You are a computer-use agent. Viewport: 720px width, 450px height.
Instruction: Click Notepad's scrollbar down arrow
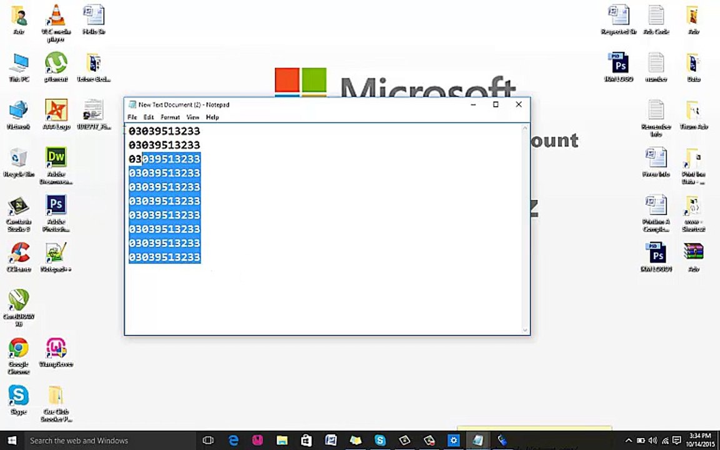[525, 330]
